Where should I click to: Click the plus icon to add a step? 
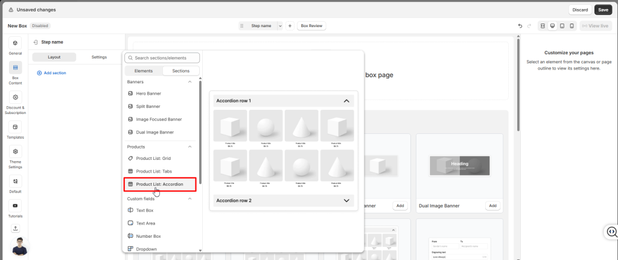coord(290,26)
